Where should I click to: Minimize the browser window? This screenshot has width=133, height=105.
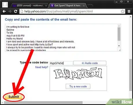(117, 2)
